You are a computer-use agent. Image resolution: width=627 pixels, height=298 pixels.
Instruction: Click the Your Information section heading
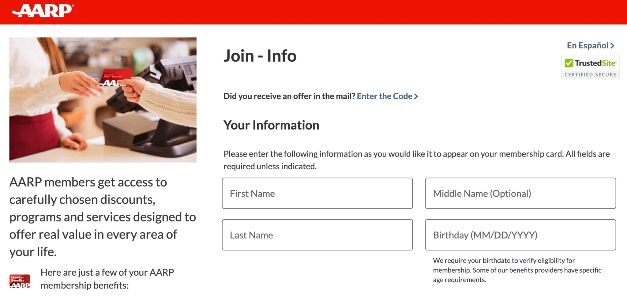pyautogui.click(x=271, y=125)
